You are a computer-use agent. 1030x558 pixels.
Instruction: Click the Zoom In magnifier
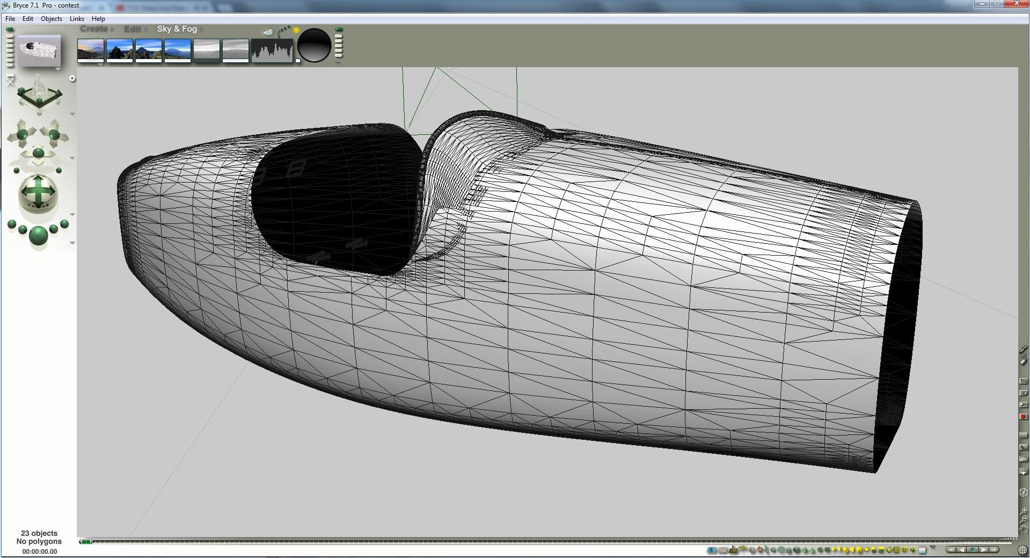click(x=1024, y=511)
